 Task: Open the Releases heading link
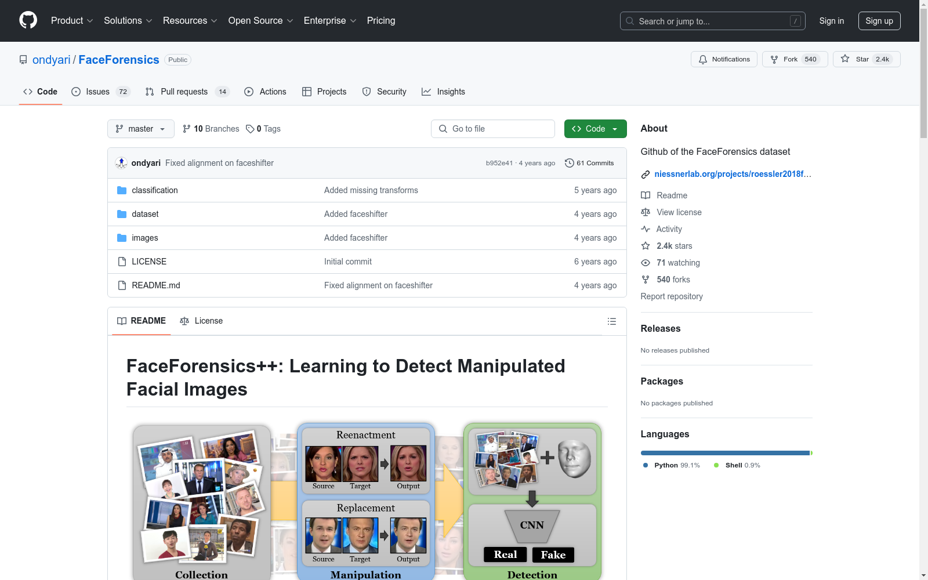661,328
